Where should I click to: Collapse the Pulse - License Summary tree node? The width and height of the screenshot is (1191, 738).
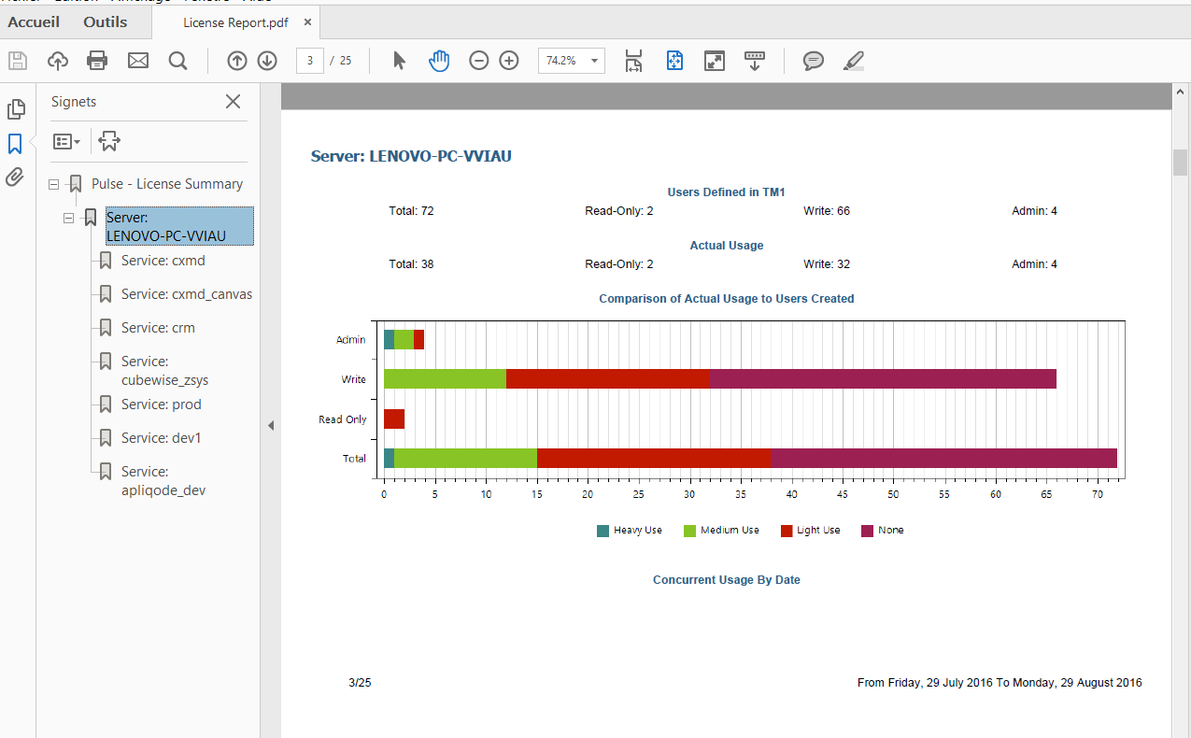coord(54,185)
